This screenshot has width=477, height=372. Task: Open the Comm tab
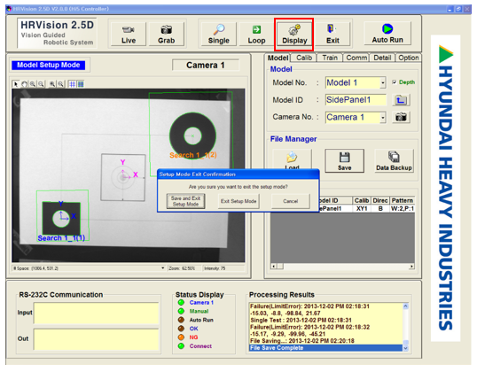pos(356,58)
